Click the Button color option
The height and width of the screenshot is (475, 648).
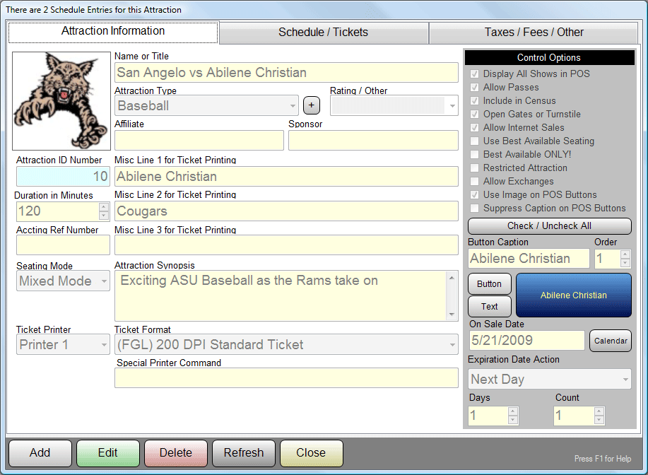click(489, 284)
